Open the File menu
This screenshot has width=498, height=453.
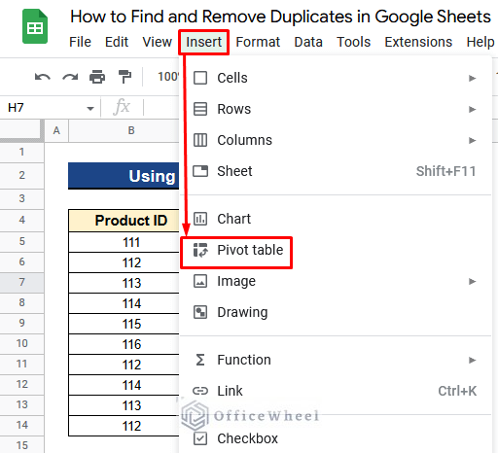[x=80, y=42]
